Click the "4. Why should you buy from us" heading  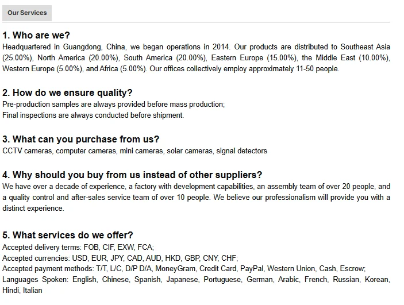coord(132,175)
